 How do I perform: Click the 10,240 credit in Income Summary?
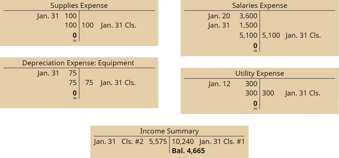pos(183,141)
